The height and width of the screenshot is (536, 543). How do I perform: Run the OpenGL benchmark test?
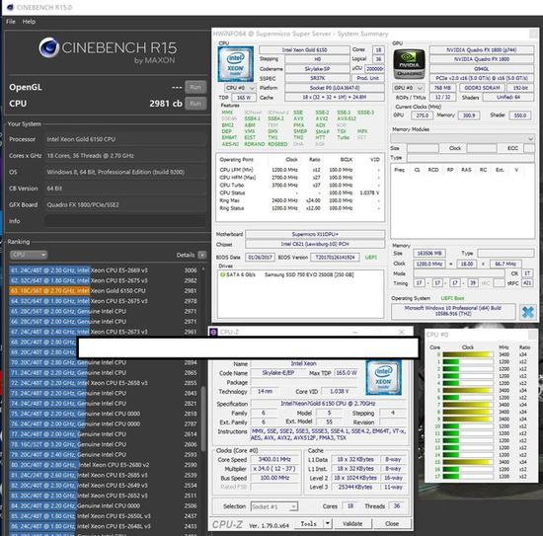[195, 87]
